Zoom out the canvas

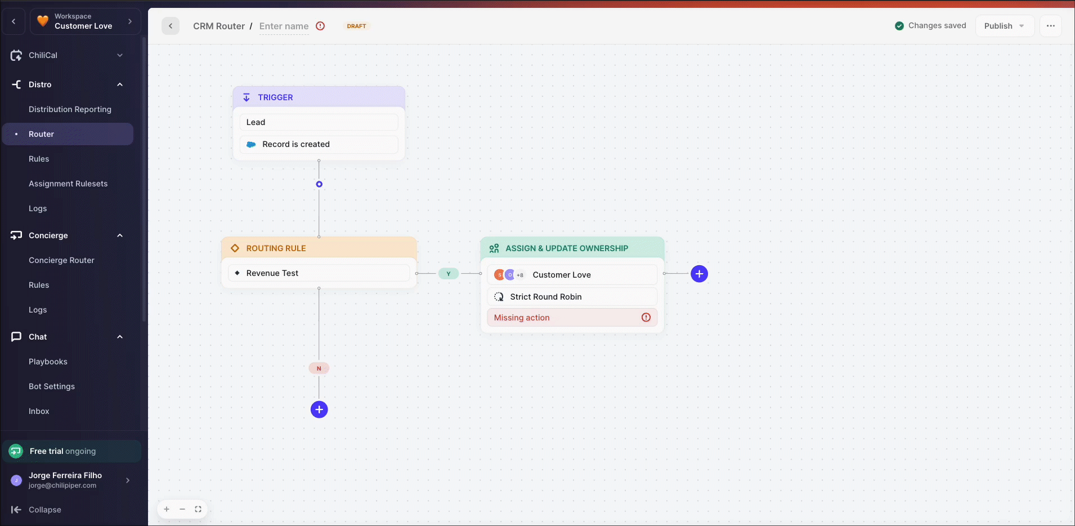(x=182, y=509)
